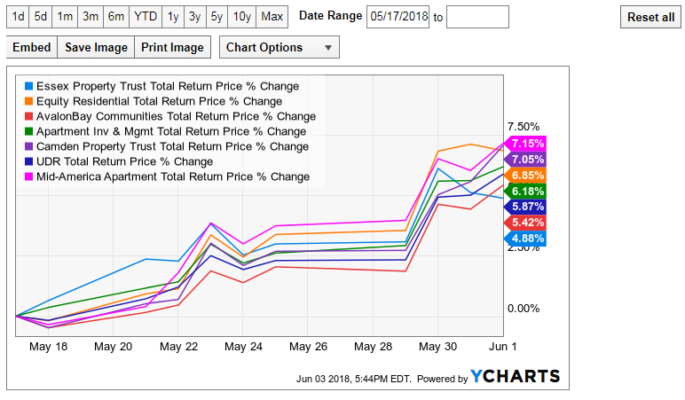Click the YCharts logo

(515, 376)
